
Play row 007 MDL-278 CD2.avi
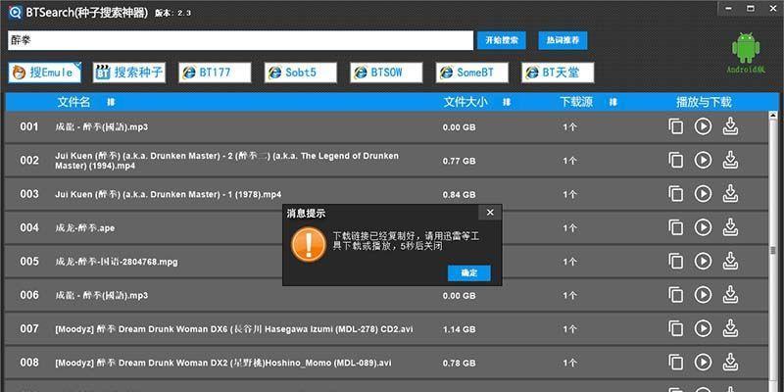coord(703,328)
